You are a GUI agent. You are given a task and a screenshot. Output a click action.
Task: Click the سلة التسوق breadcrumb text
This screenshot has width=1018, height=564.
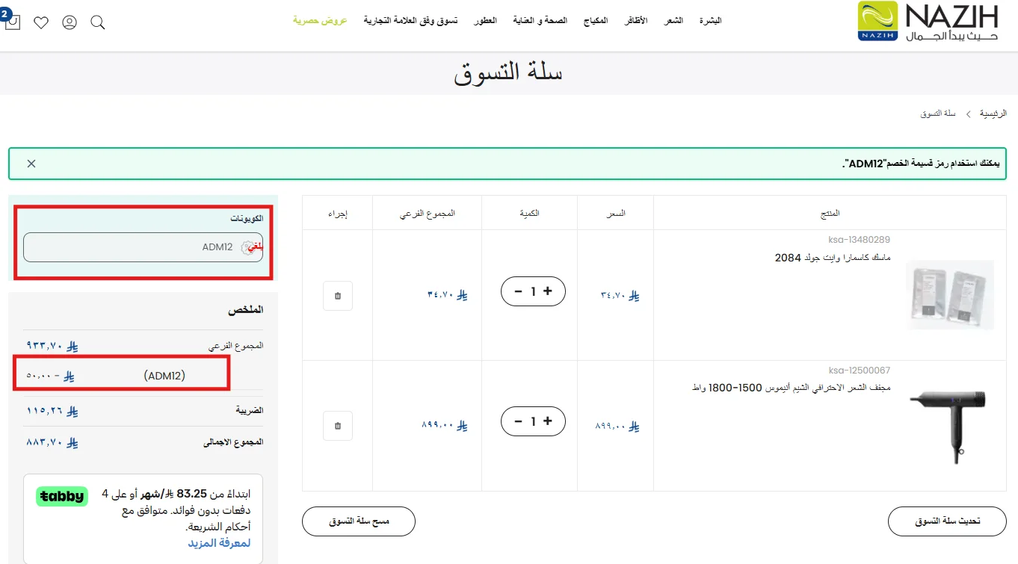[x=937, y=114]
